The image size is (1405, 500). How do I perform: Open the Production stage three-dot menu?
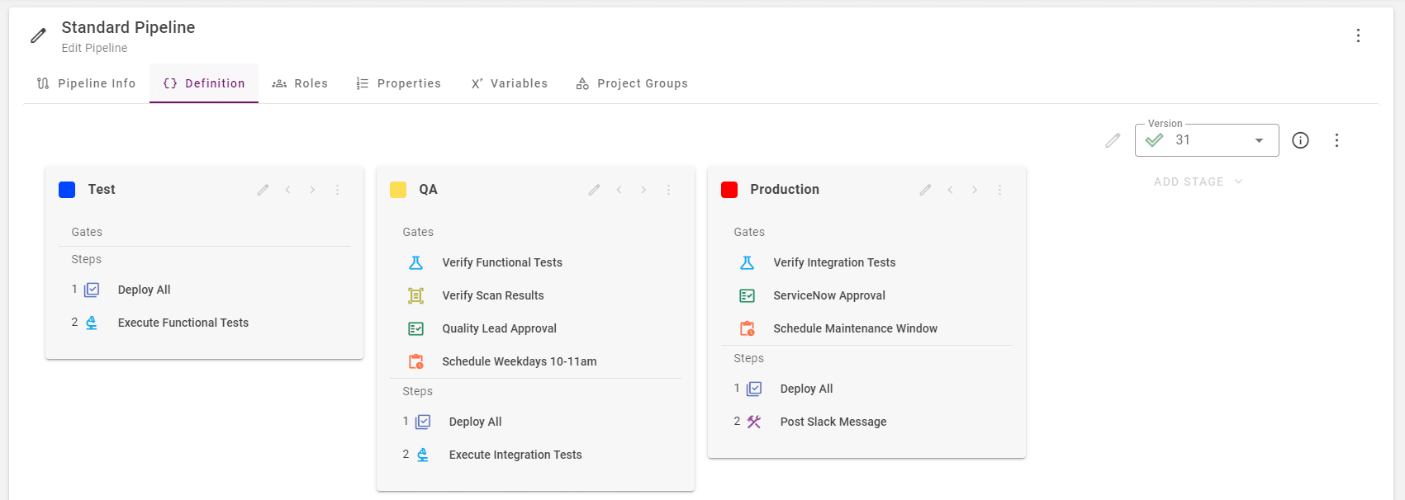999,190
